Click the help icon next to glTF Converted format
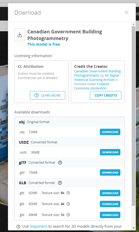Image resolution: width=139 pixels, height=232 pixels. [x=60, y=163]
